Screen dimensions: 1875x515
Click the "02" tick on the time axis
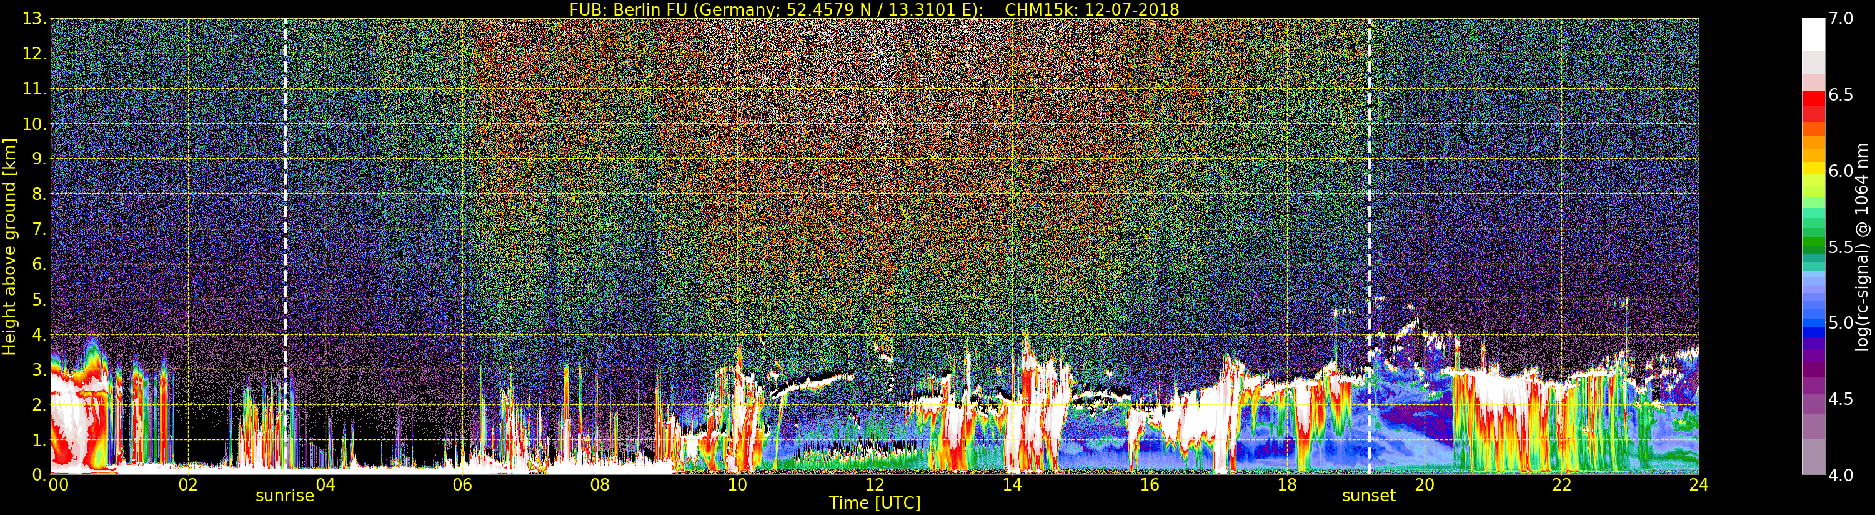tap(188, 484)
